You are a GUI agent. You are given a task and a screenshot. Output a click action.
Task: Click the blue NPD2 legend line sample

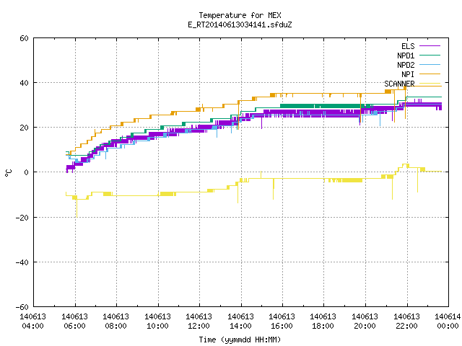click(430, 65)
